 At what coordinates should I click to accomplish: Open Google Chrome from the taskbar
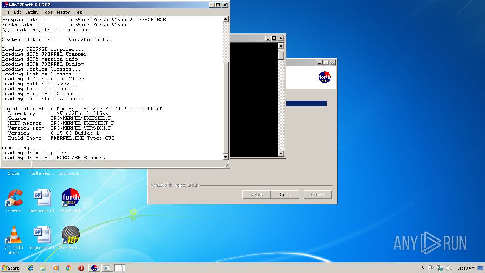[68, 268]
